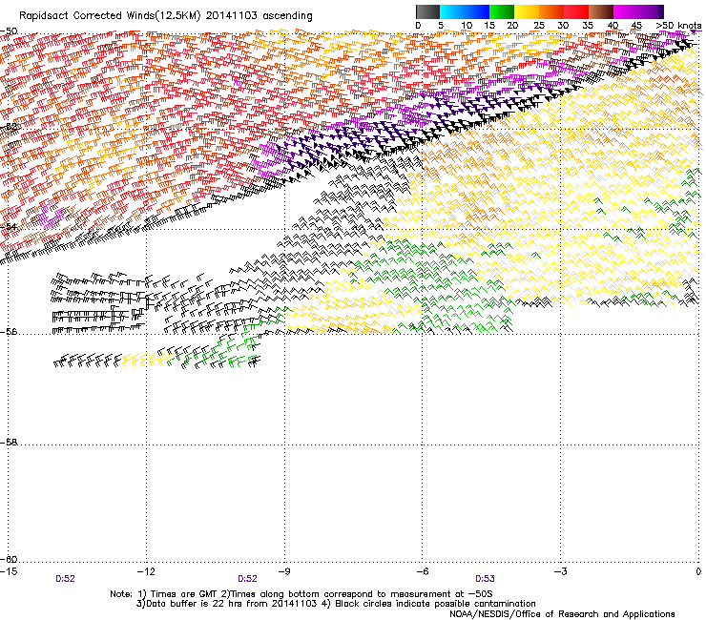Click the gray 0–5 knots legend color segment
The width and height of the screenshot is (706, 620).
pos(427,11)
